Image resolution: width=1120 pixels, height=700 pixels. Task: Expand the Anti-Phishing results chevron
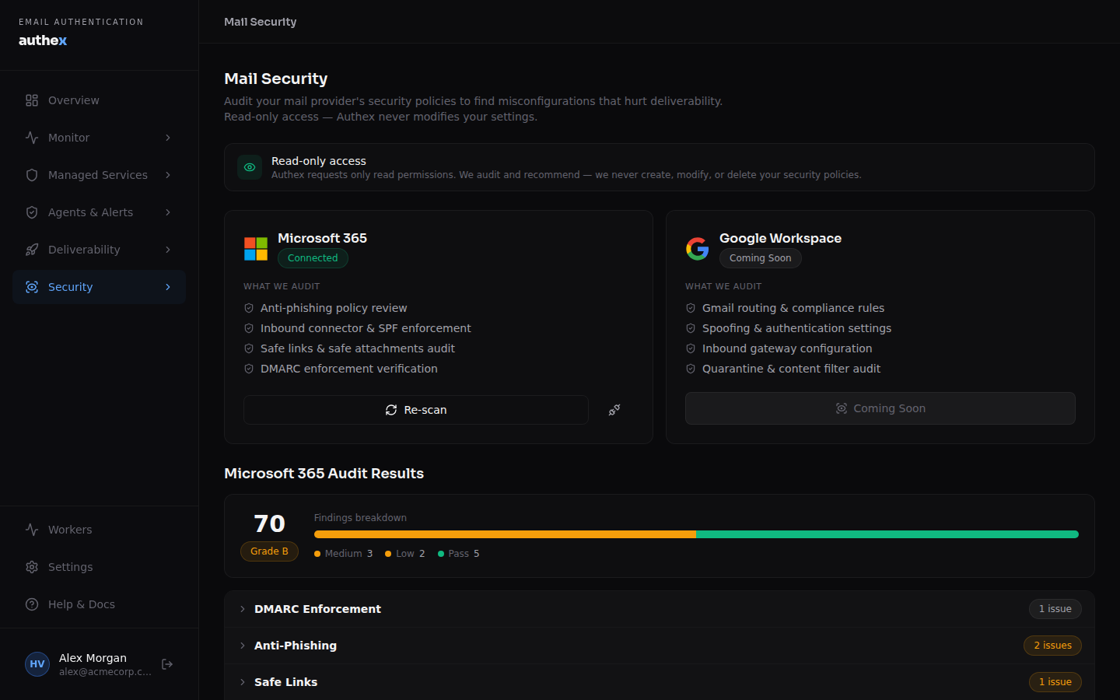[x=243, y=646]
